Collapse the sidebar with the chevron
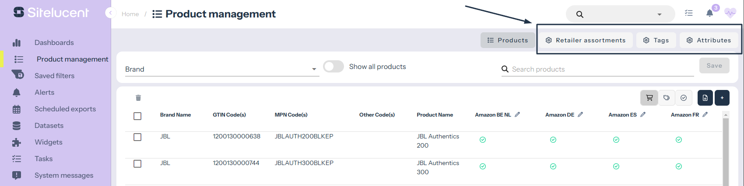 pyautogui.click(x=110, y=13)
